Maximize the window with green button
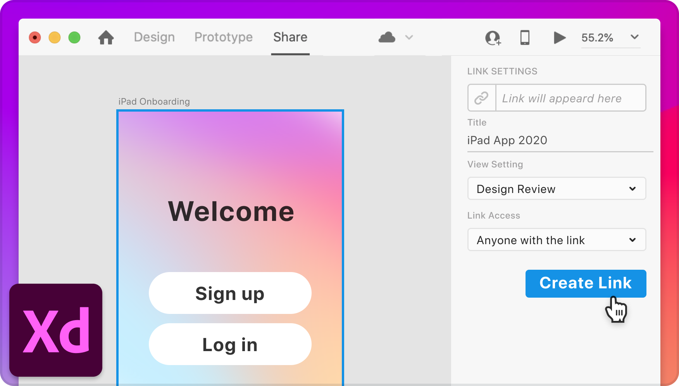This screenshot has height=386, width=679. (74, 38)
